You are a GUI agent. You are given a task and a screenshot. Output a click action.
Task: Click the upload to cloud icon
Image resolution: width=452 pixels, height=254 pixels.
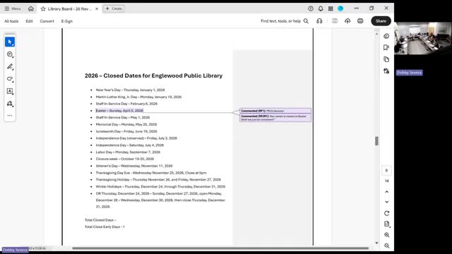347,21
